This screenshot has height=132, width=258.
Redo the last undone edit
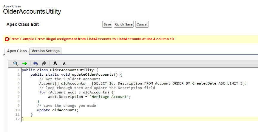(x=44, y=63)
